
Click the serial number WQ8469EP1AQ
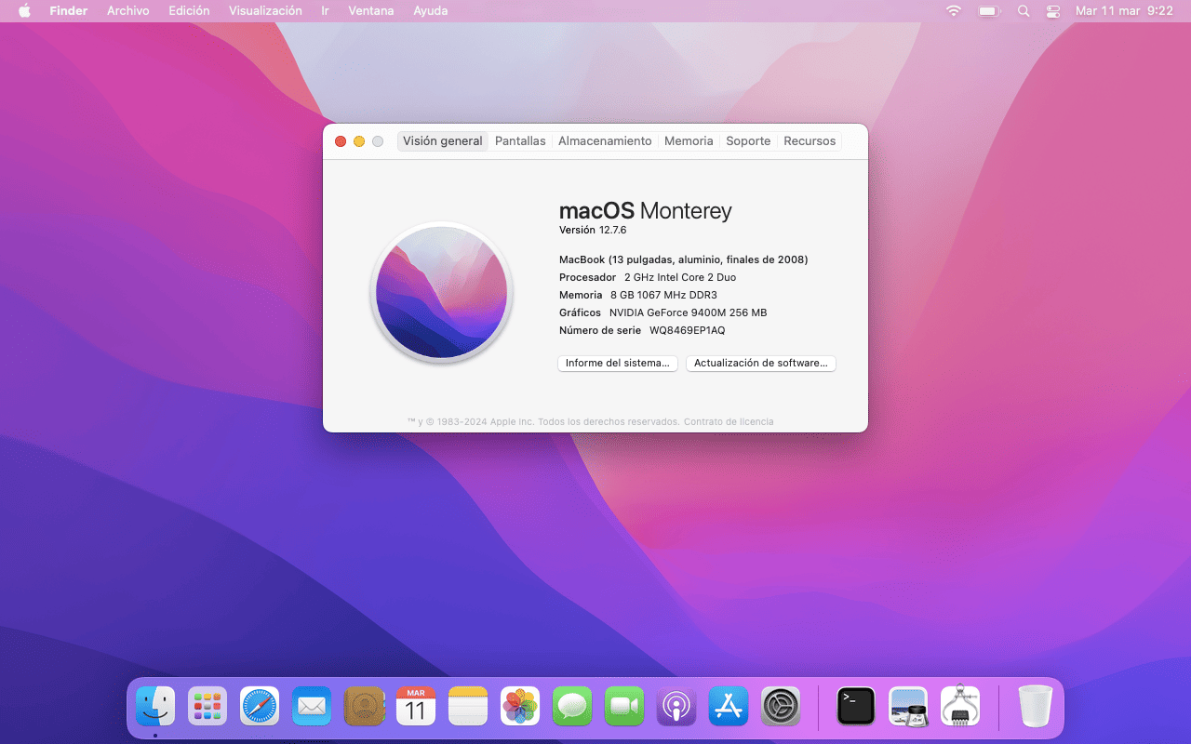[688, 330]
